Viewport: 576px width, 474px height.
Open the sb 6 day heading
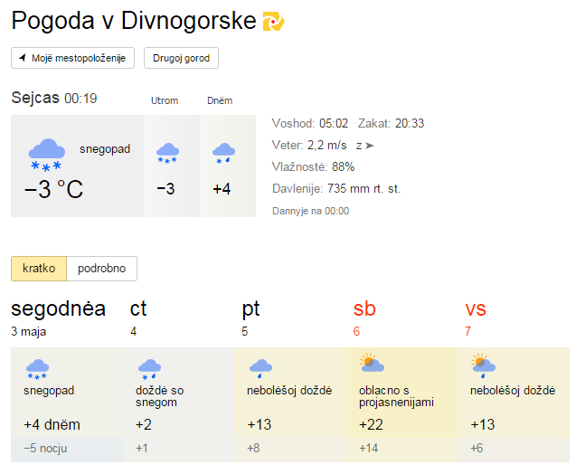(x=364, y=318)
